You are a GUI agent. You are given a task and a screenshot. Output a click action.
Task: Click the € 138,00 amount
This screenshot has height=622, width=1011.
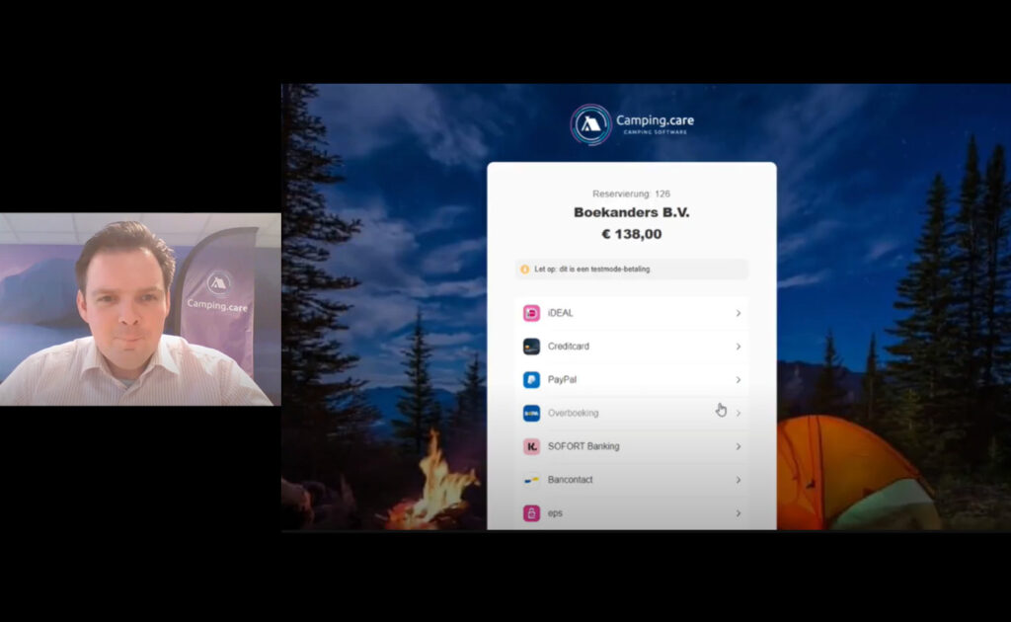pos(631,234)
